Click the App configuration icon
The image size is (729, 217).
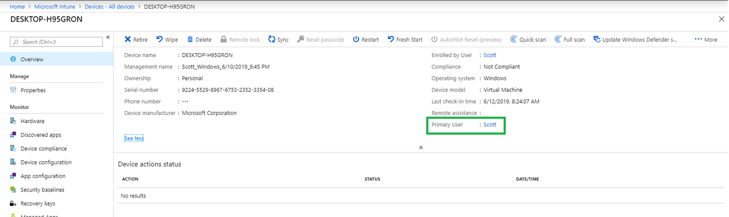13,176
